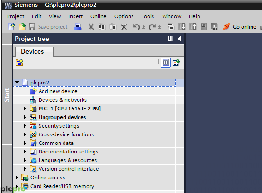
Task: Click the Delete X toolbar icon
Action: point(124,27)
